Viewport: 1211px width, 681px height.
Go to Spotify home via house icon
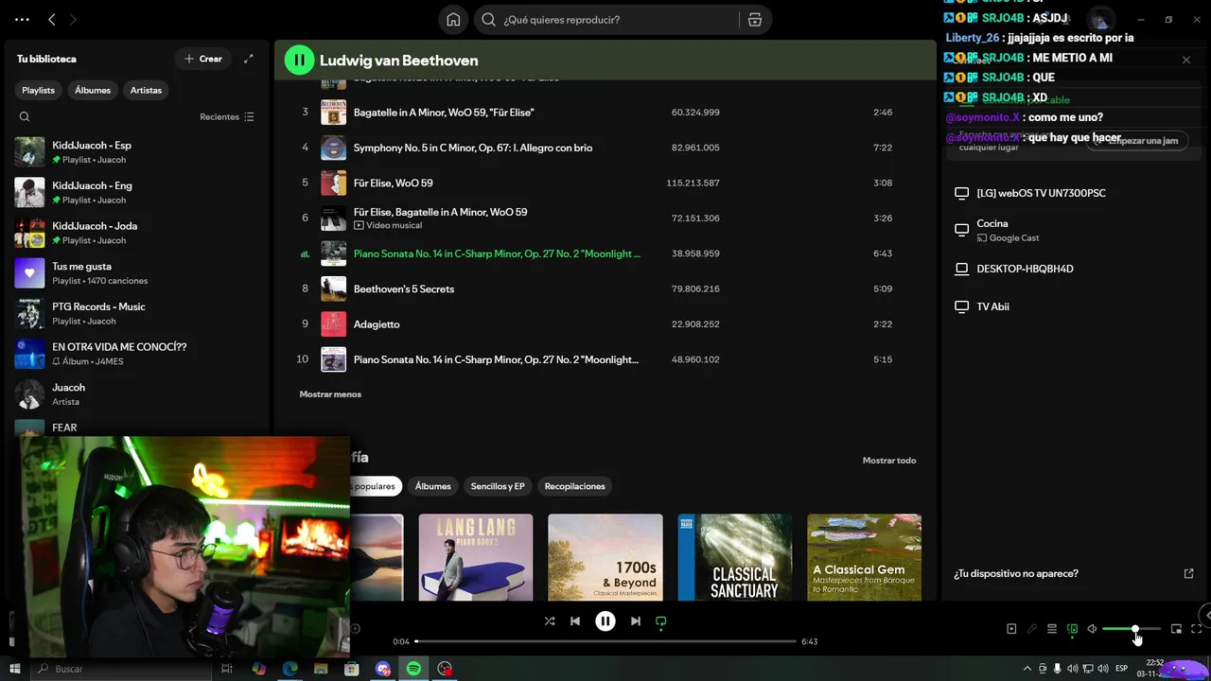pyautogui.click(x=453, y=20)
